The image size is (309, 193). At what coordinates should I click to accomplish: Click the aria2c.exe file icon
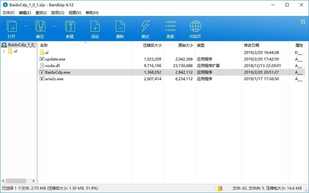coord(42,79)
